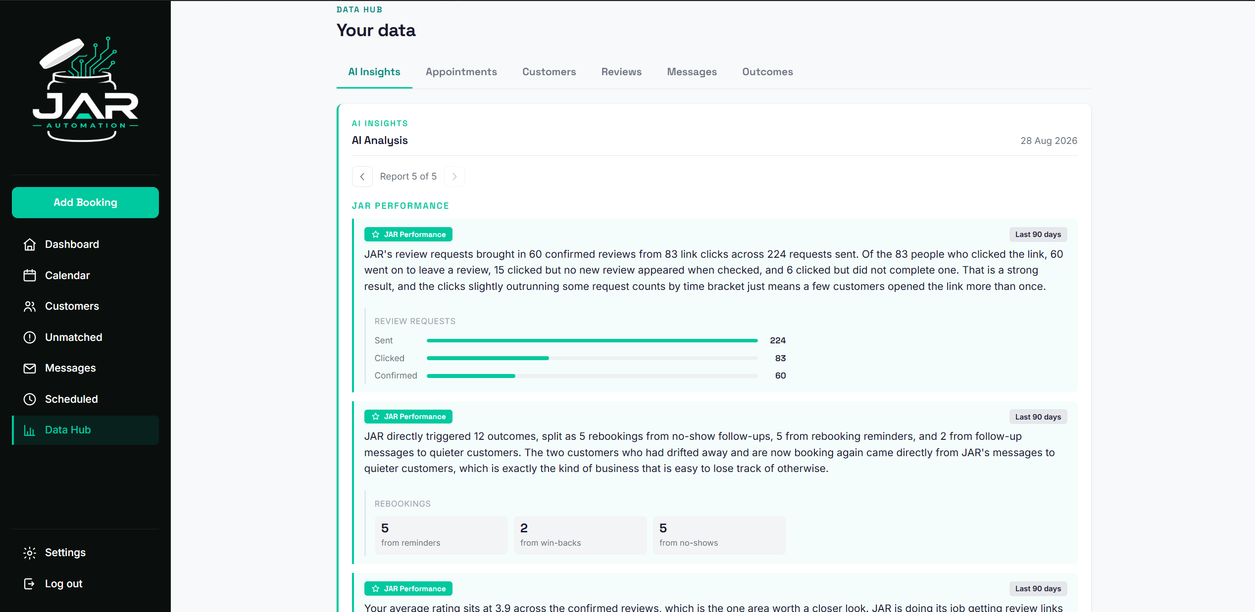The width and height of the screenshot is (1255, 612).
Task: Switch to the Reviews tab
Action: (x=621, y=72)
